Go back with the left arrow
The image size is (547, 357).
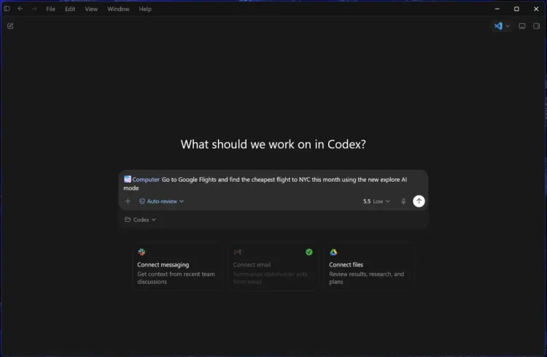point(20,9)
